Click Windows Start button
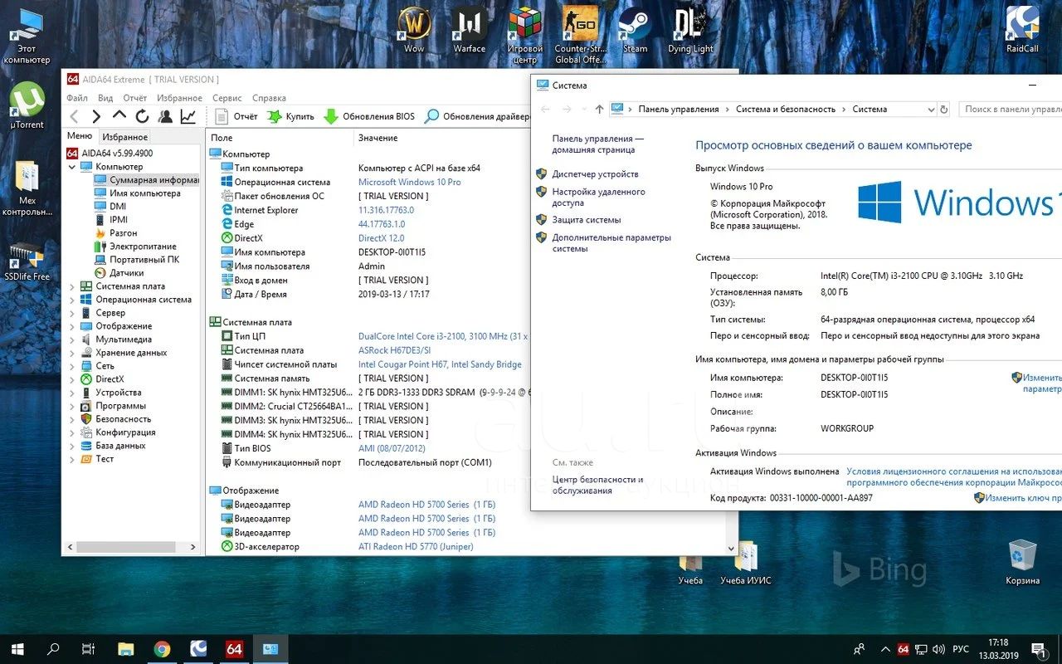The image size is (1062, 664). click(x=17, y=649)
